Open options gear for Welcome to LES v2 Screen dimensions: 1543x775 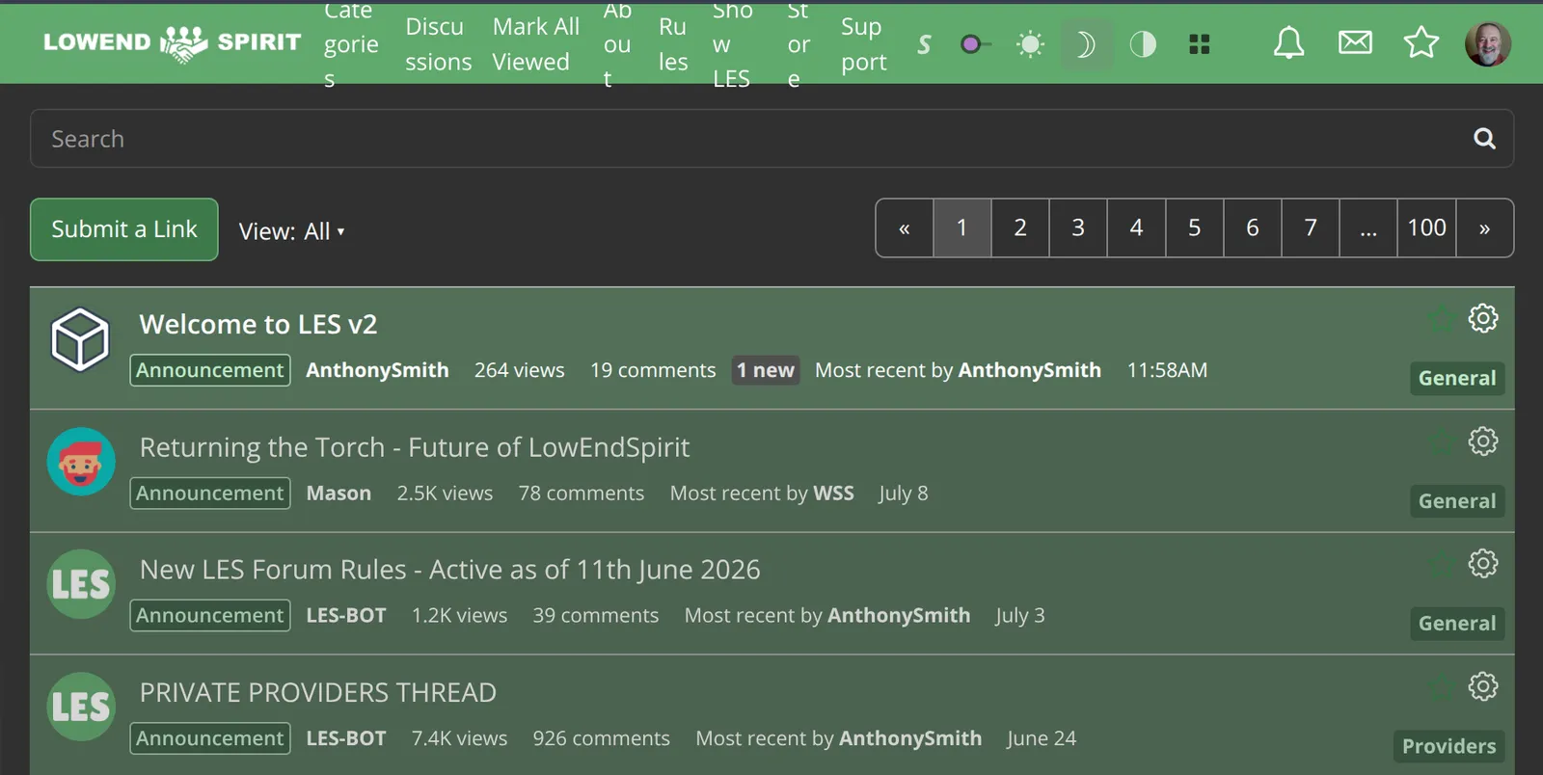click(1483, 318)
